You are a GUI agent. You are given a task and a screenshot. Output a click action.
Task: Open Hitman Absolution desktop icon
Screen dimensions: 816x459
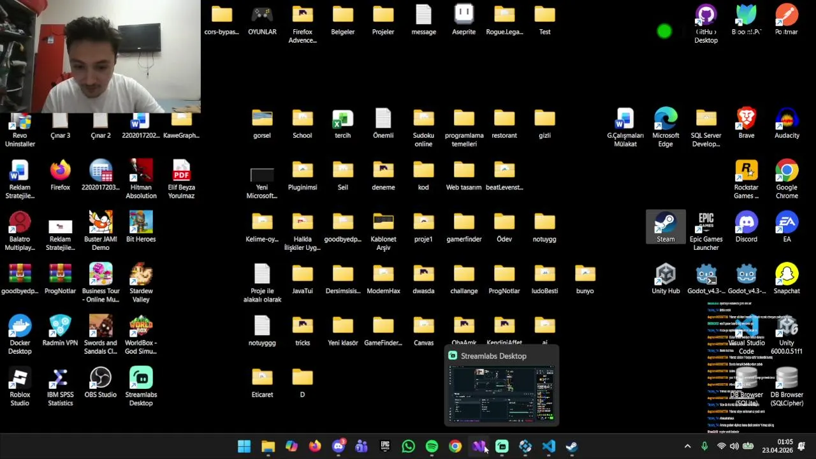(141, 179)
